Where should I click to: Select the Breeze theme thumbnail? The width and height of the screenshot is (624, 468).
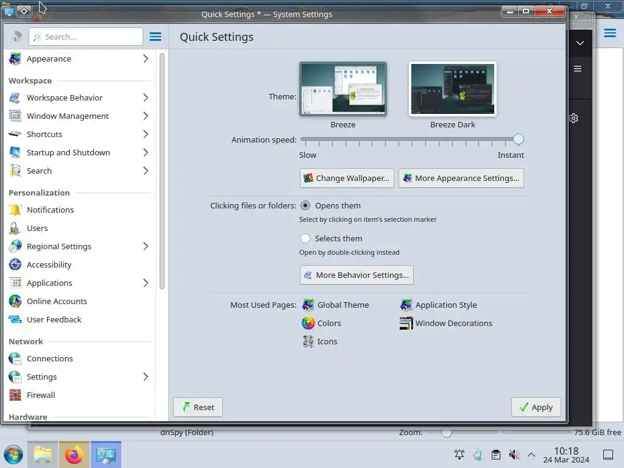343,89
